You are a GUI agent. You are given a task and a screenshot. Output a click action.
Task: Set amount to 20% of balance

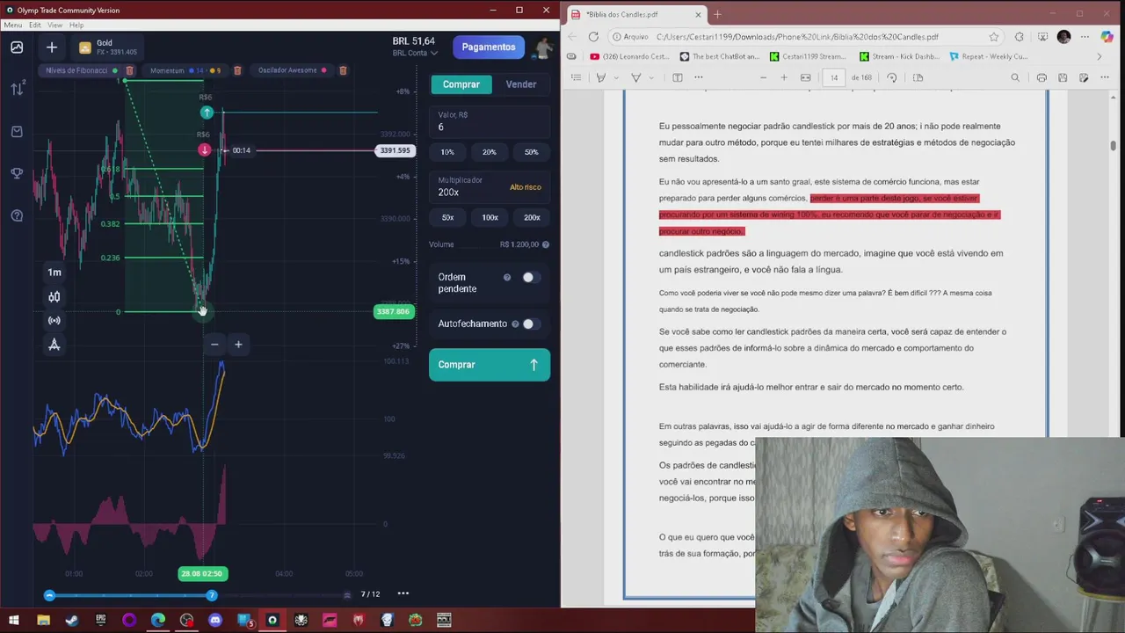[x=490, y=152]
